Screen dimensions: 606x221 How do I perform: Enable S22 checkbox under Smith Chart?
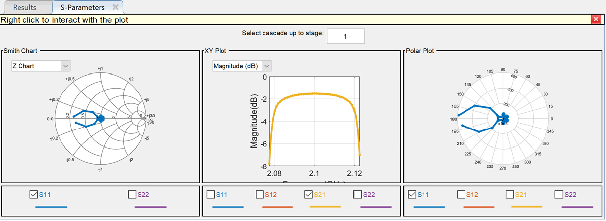[133, 194]
